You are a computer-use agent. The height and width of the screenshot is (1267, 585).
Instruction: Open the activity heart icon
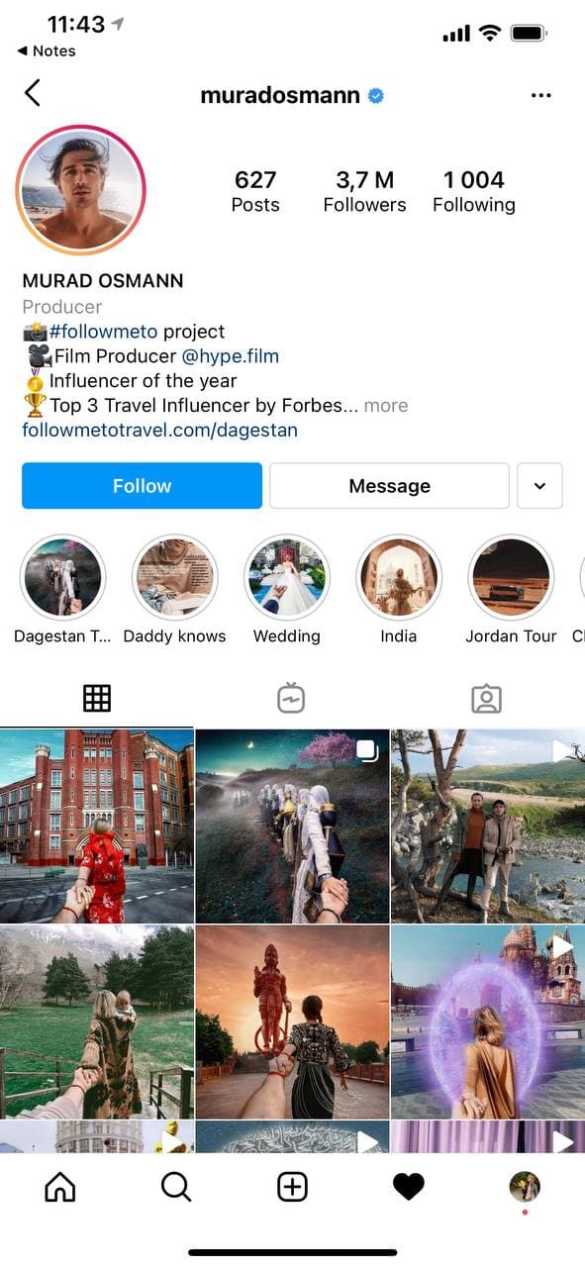[409, 1186]
